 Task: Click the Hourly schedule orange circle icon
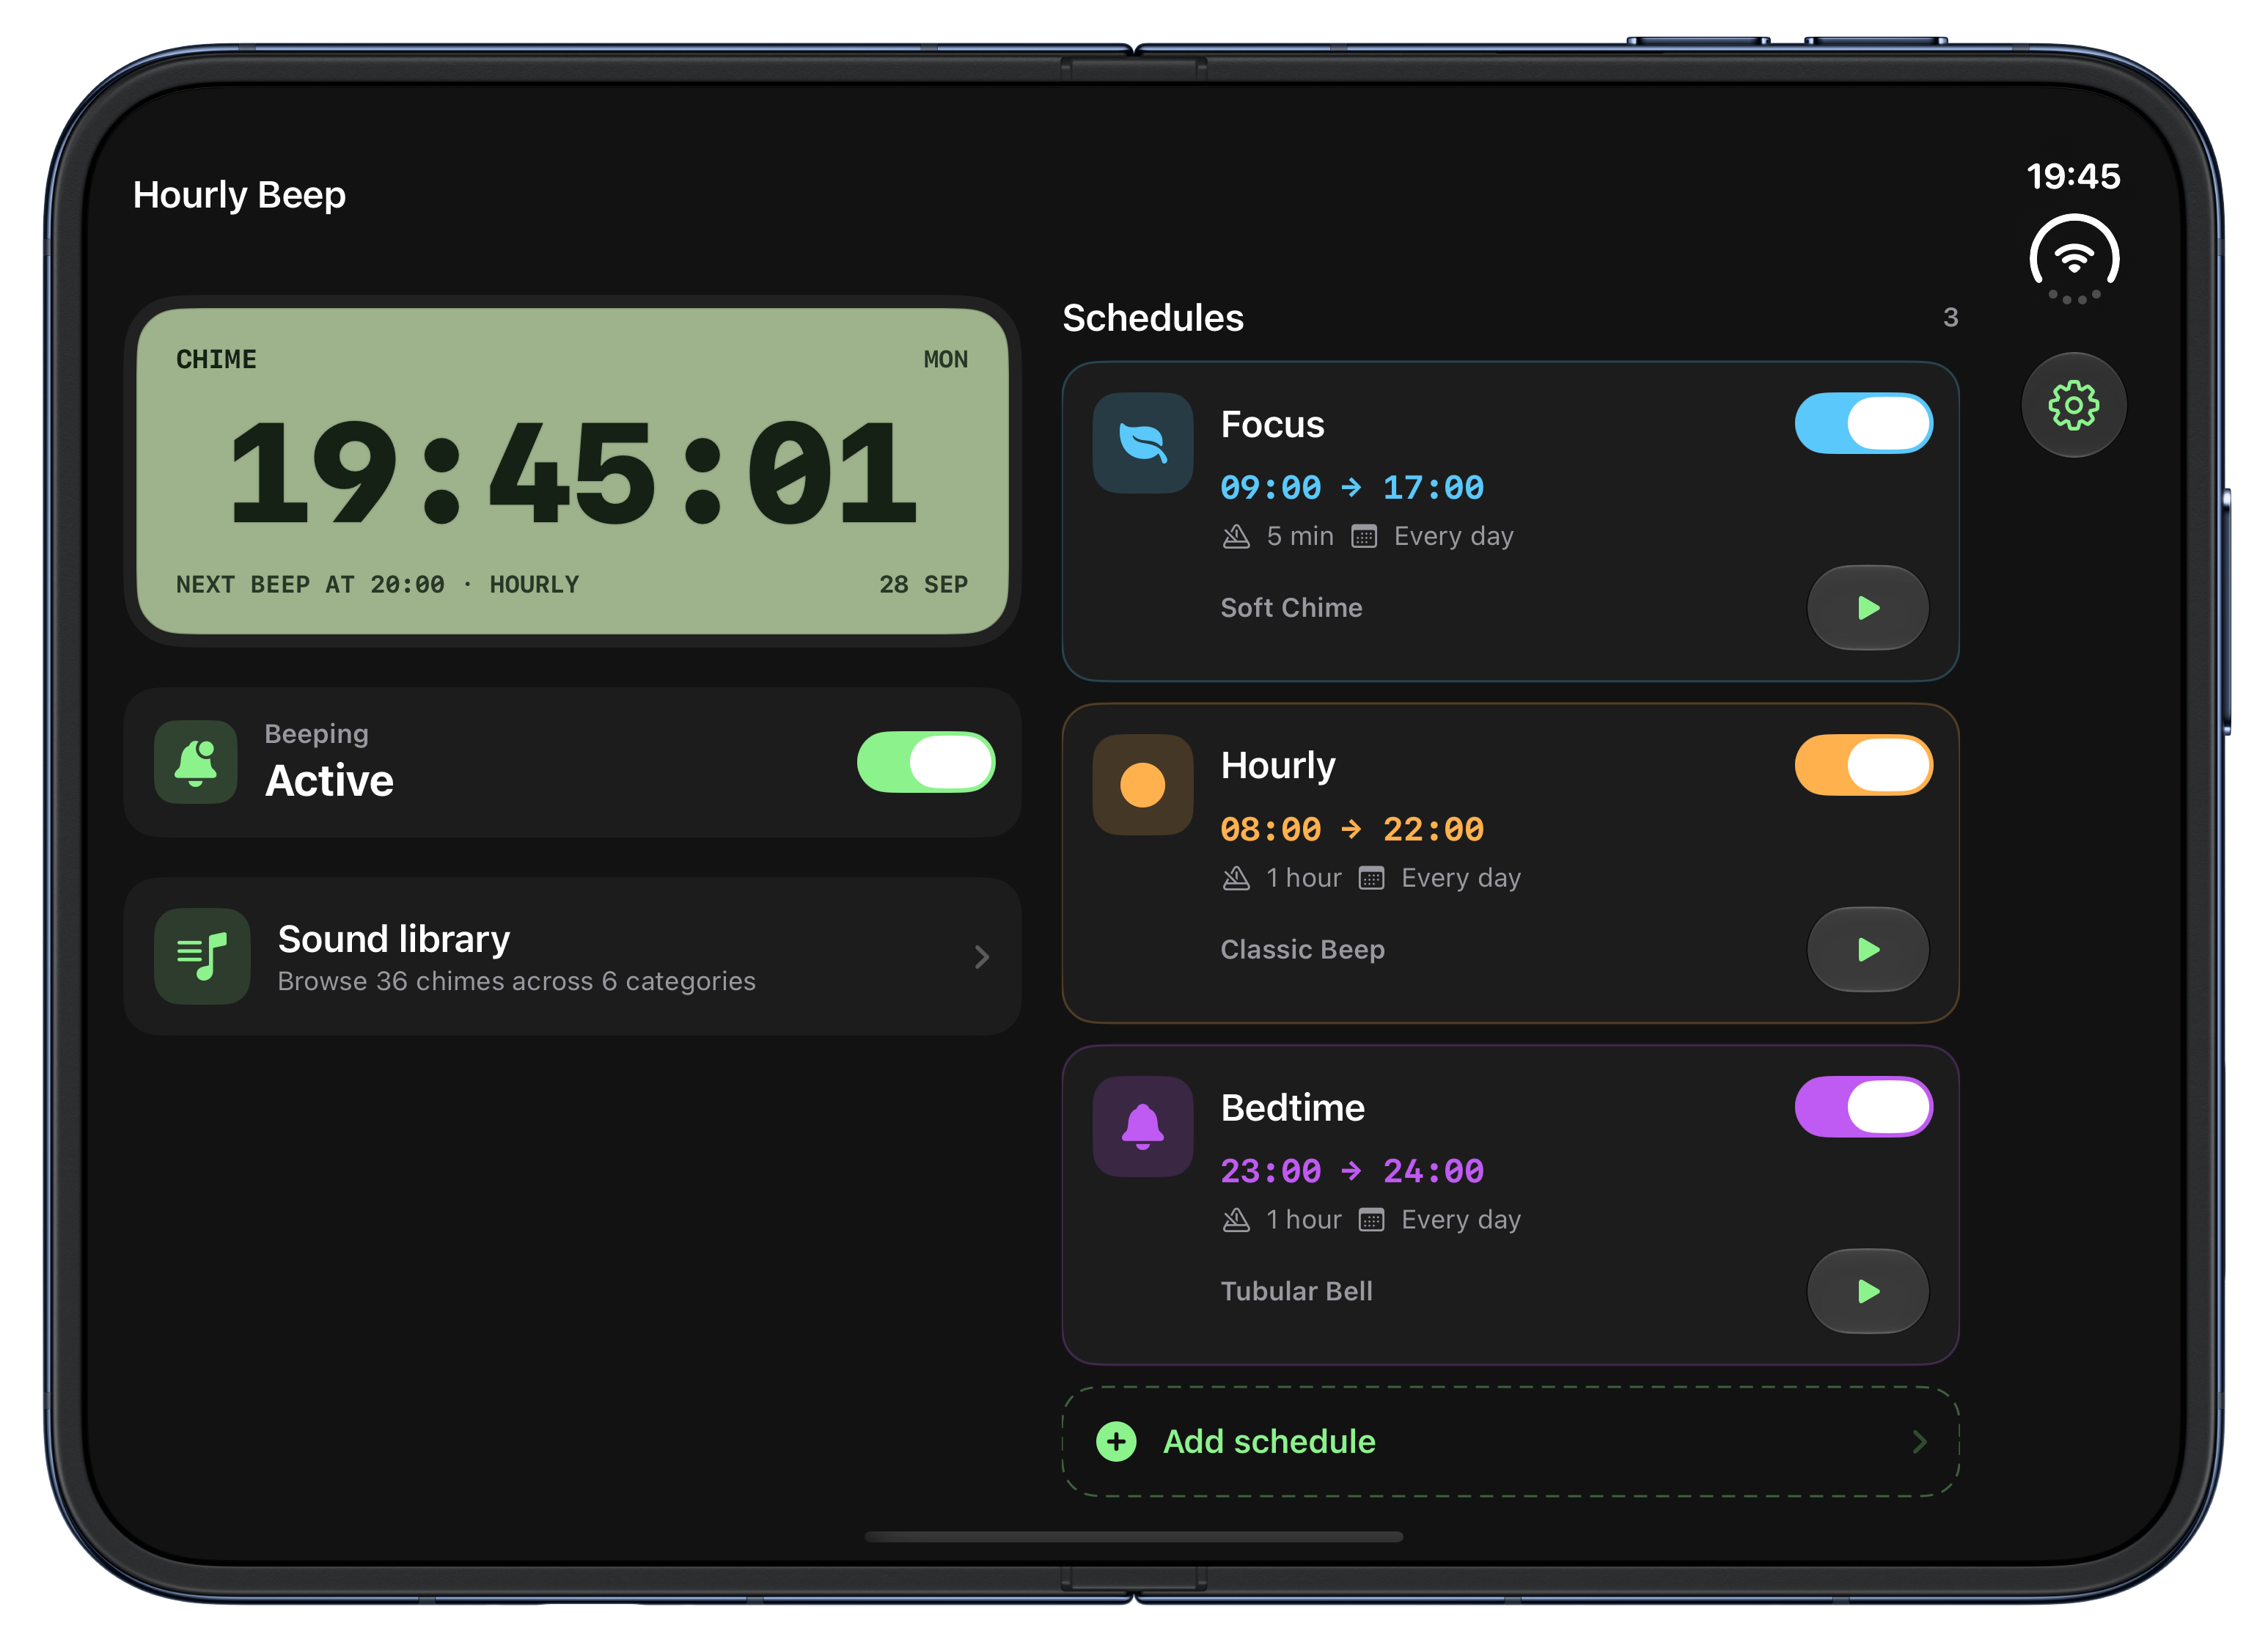click(1142, 784)
